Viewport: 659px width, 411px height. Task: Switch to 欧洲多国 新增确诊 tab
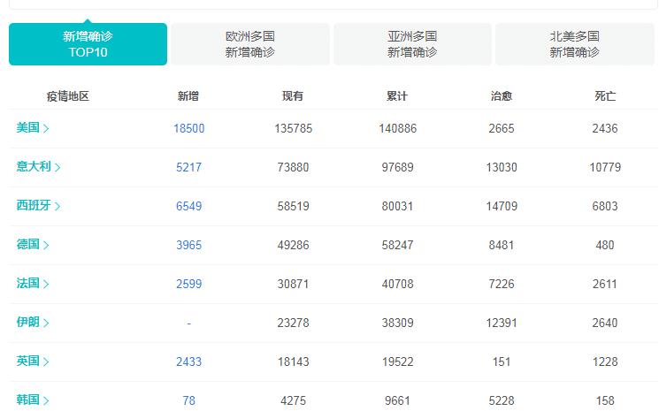(250, 44)
